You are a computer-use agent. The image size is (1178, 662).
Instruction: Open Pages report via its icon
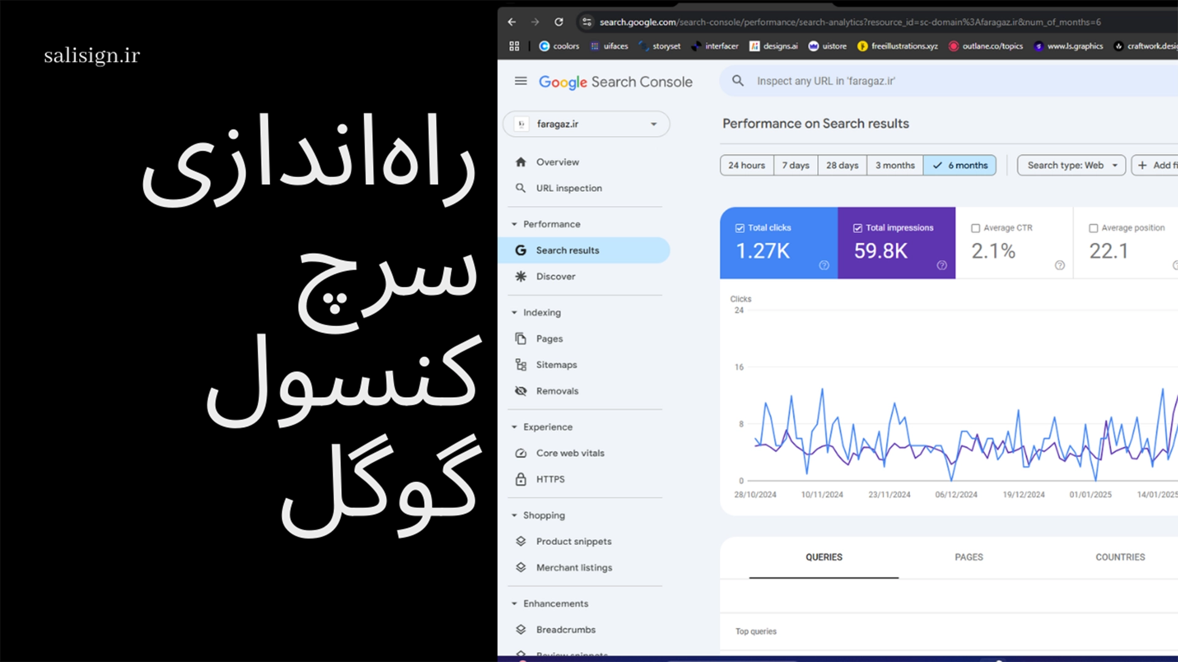[521, 338]
